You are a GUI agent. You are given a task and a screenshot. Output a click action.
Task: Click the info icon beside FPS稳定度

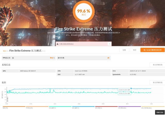(13, 58)
